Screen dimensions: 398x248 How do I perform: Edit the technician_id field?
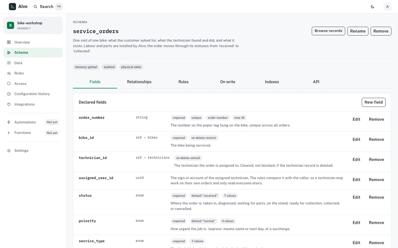357,160
